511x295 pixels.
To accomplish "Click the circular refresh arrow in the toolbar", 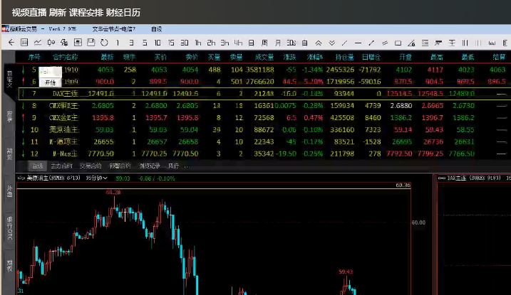I will [x=104, y=43].
